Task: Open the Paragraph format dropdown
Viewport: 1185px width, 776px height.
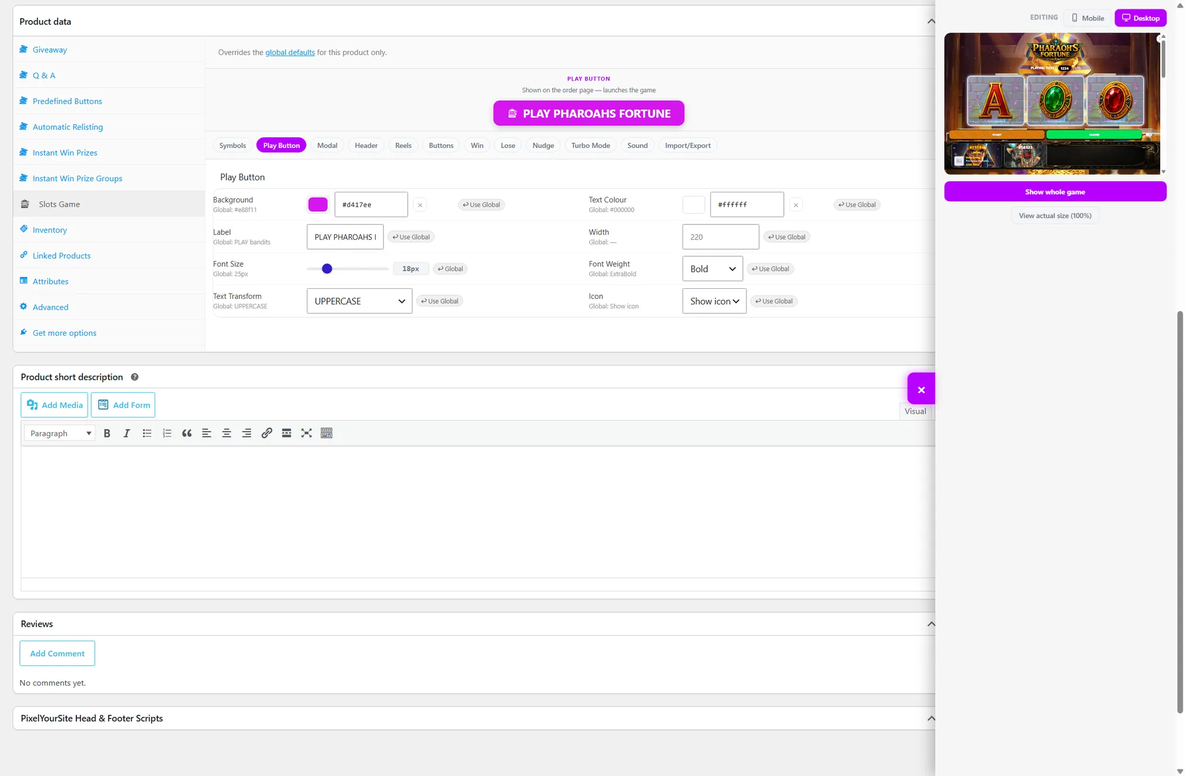Action: tap(60, 433)
